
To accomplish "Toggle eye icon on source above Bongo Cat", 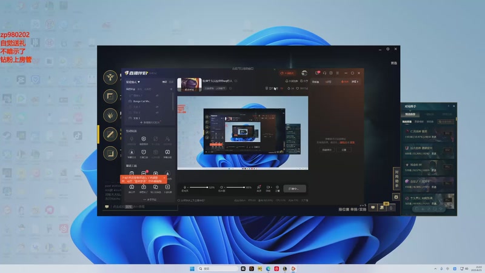I will pyautogui.click(x=157, y=96).
